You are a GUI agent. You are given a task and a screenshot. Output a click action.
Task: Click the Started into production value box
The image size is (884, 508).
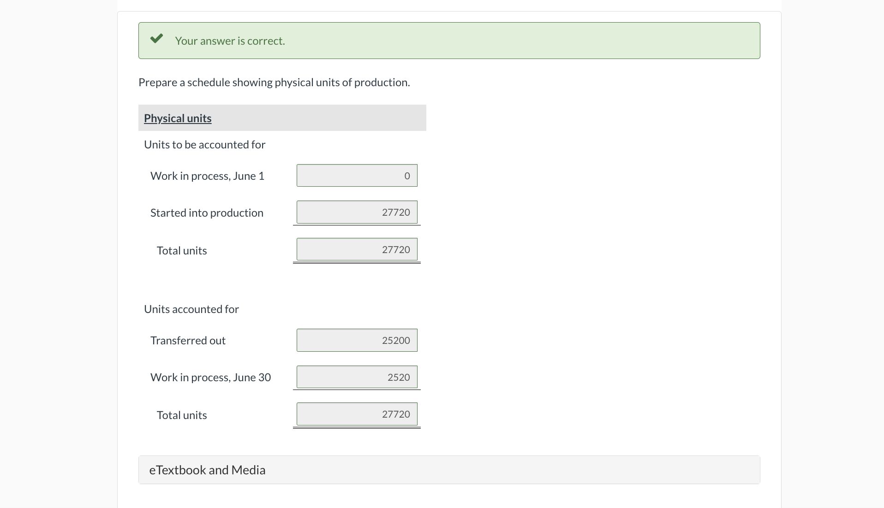(356, 212)
